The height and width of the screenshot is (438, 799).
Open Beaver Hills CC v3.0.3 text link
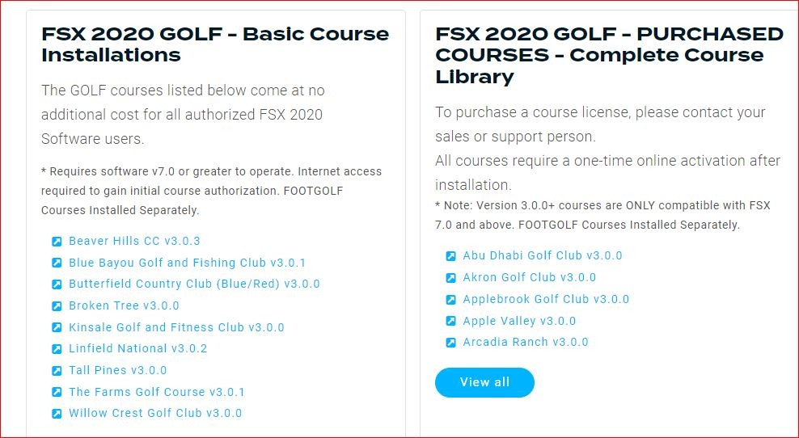[x=134, y=241]
